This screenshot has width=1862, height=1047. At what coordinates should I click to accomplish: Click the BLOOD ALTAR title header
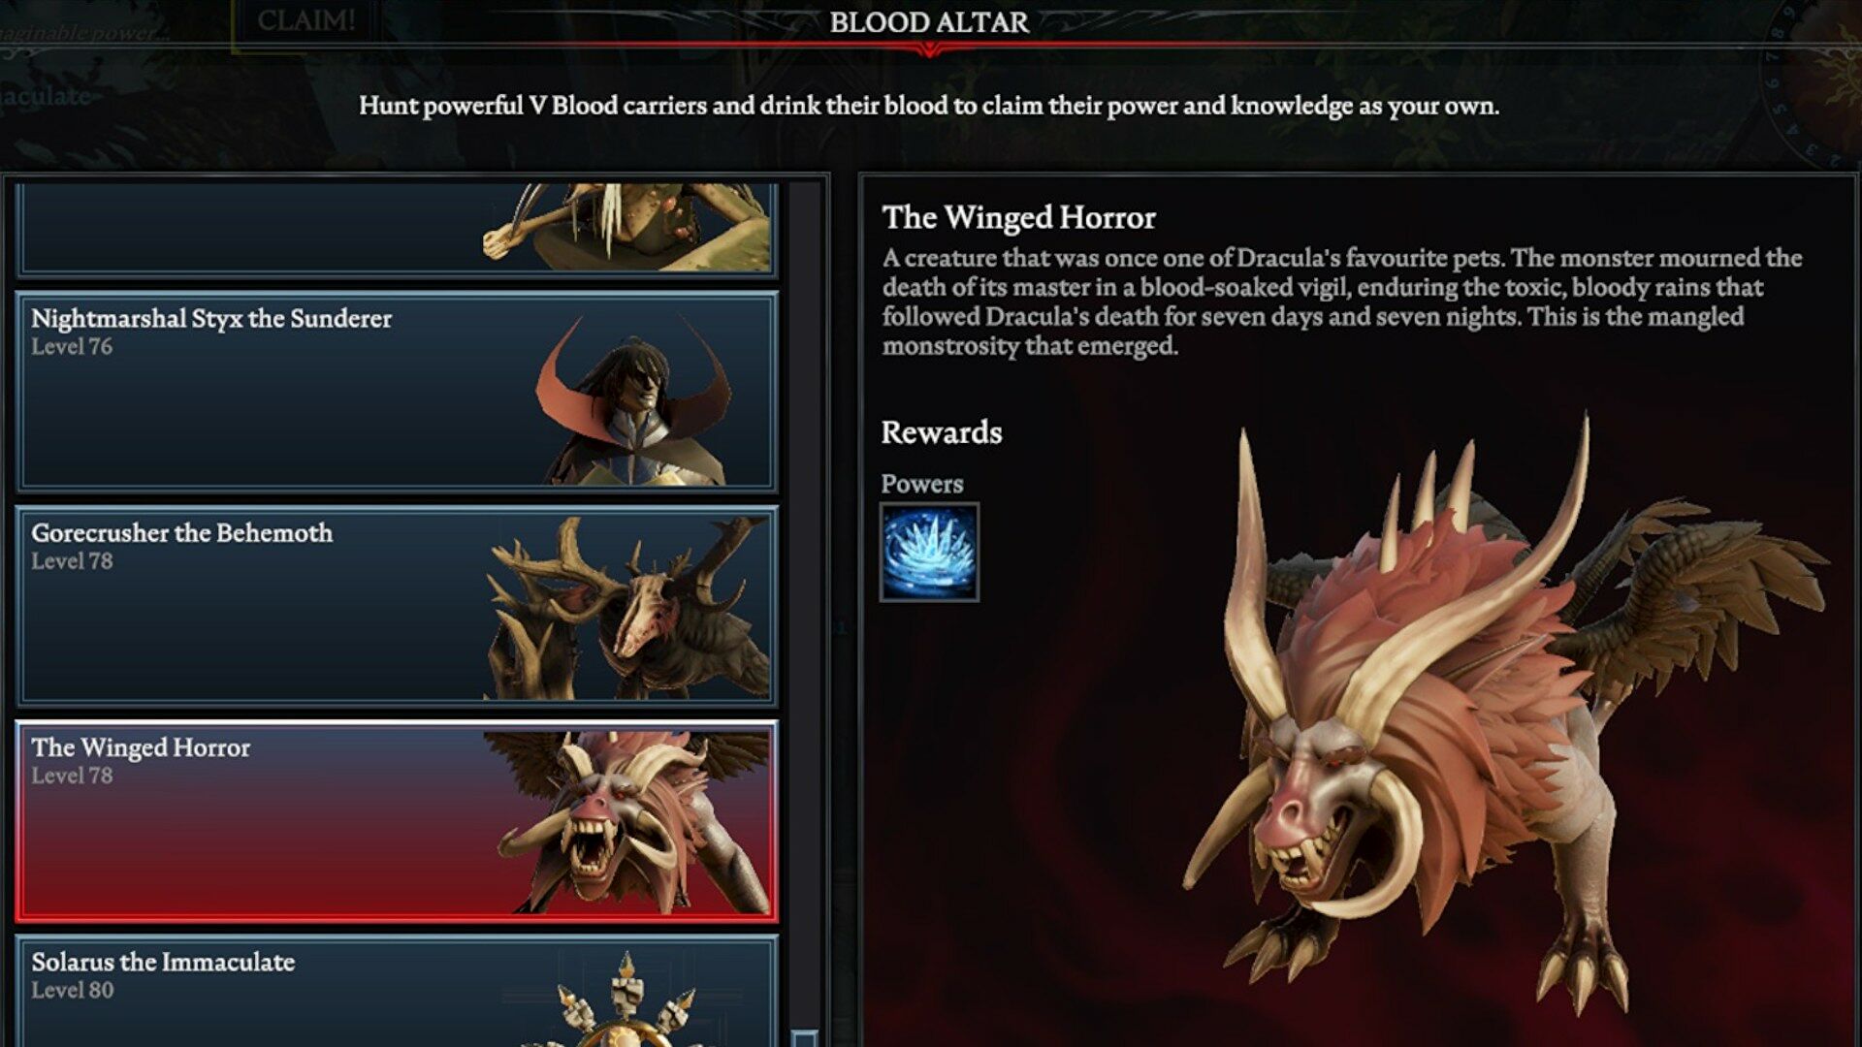929,22
